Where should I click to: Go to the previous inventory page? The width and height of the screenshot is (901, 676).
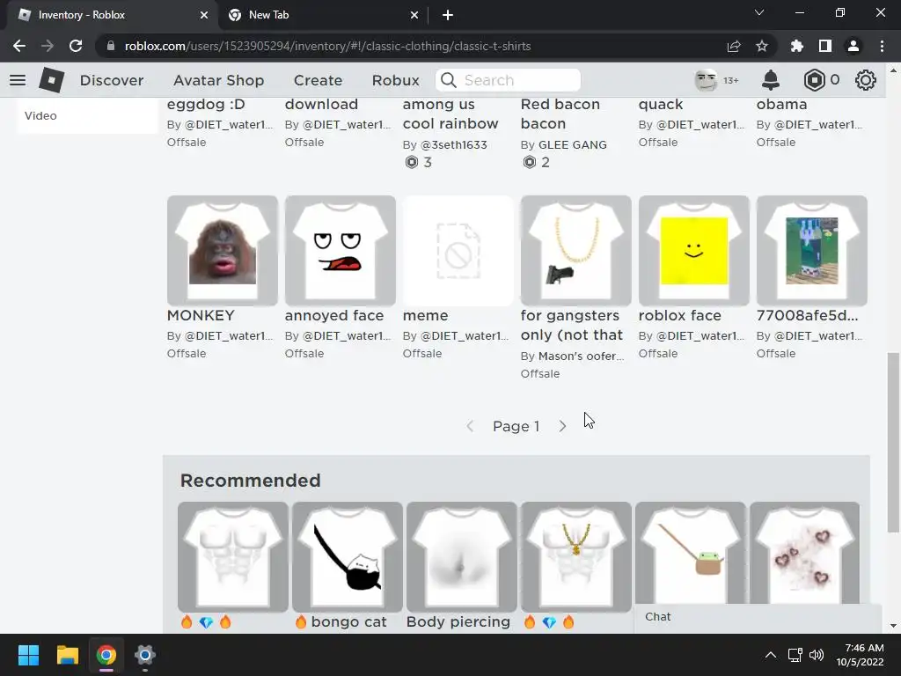(x=470, y=426)
